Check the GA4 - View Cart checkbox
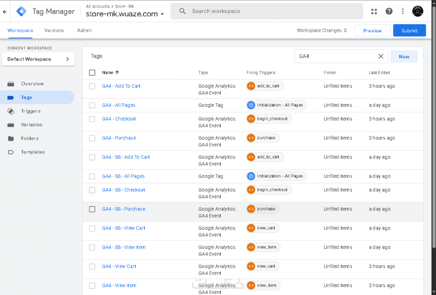The height and width of the screenshot is (295, 436). click(92, 266)
